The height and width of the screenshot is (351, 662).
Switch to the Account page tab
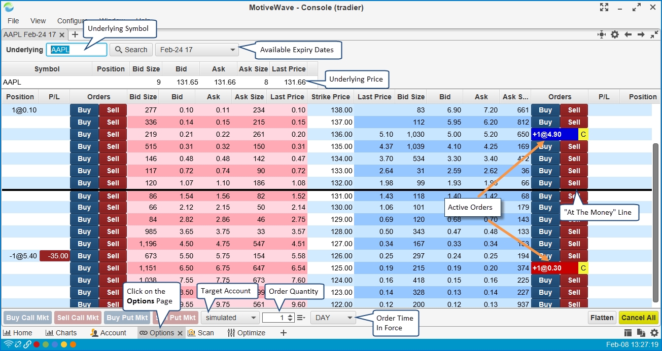coord(108,333)
